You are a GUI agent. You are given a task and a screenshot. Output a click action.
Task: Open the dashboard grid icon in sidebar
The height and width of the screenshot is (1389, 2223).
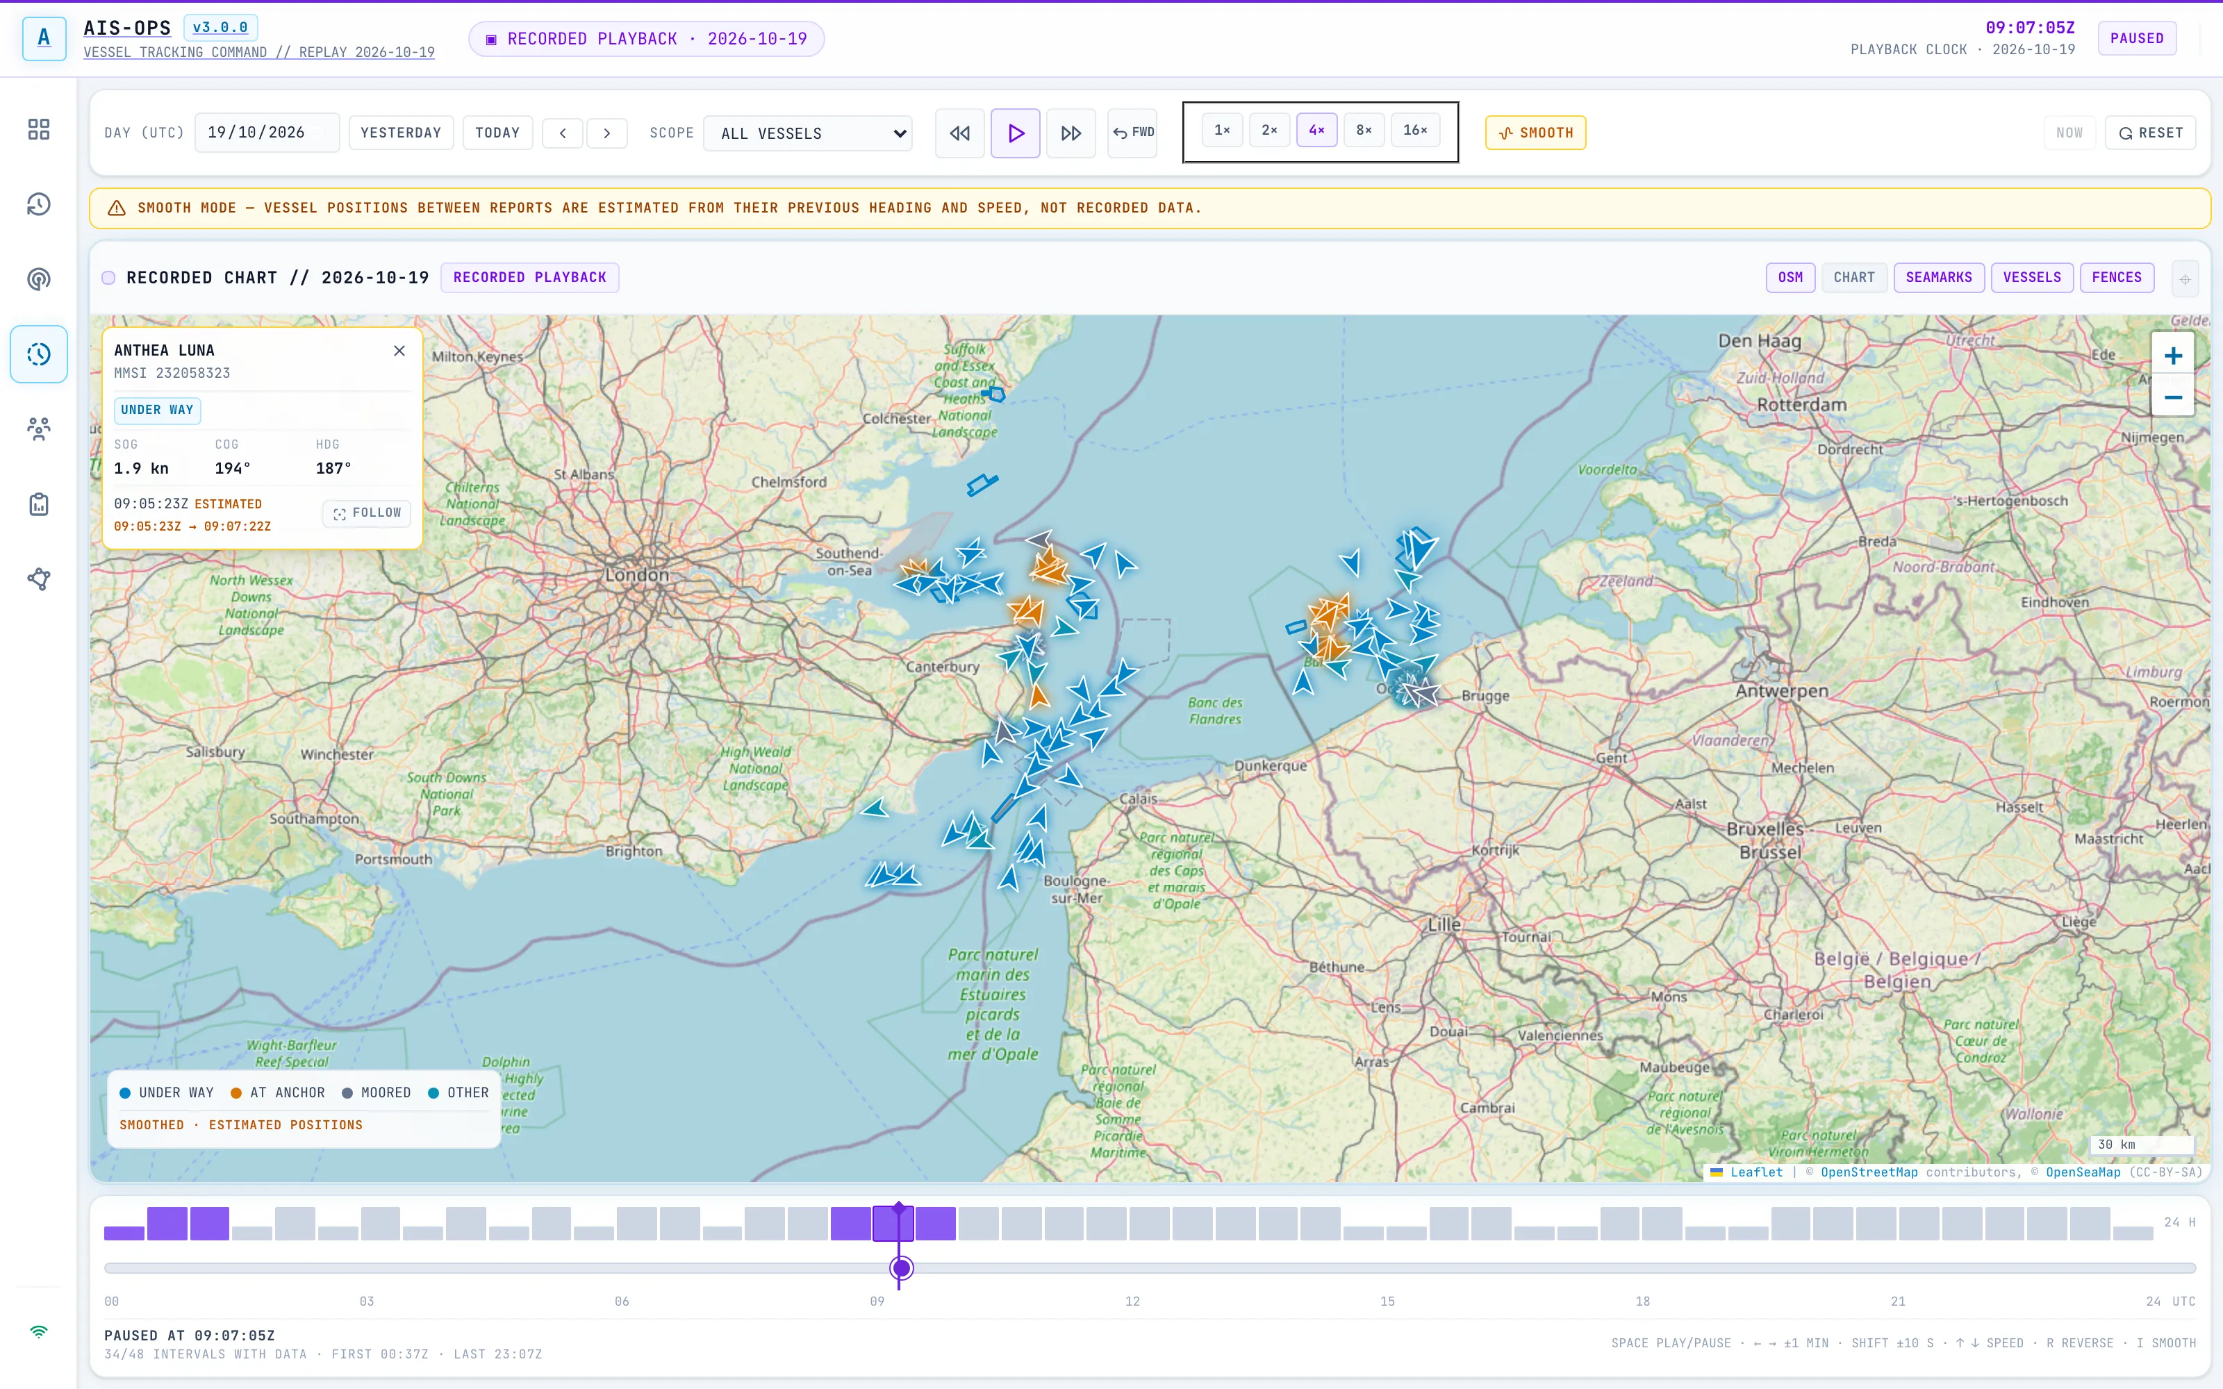[x=39, y=130]
